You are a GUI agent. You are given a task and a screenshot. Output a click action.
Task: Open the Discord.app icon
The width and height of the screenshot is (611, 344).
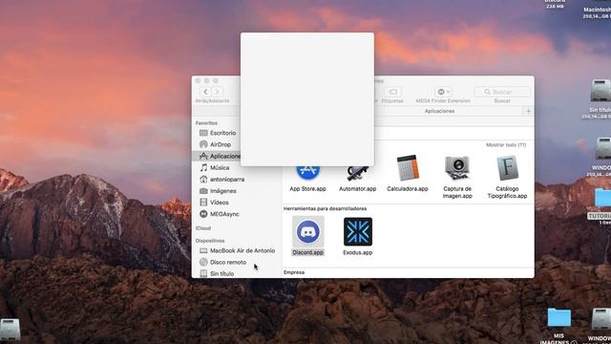point(307,231)
